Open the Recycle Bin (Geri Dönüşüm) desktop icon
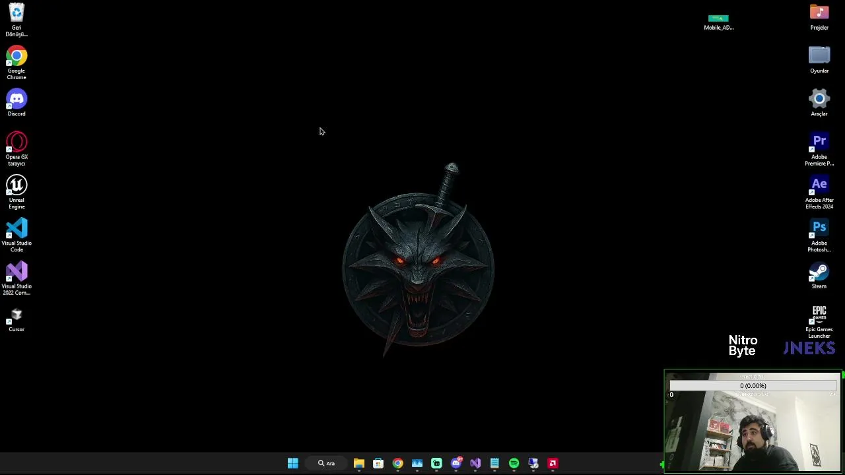Viewport: 845px width, 475px height. click(17, 20)
